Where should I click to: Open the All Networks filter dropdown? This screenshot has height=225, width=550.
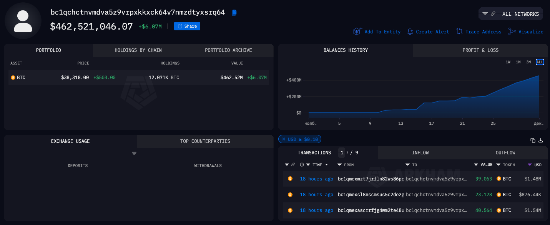(520, 14)
